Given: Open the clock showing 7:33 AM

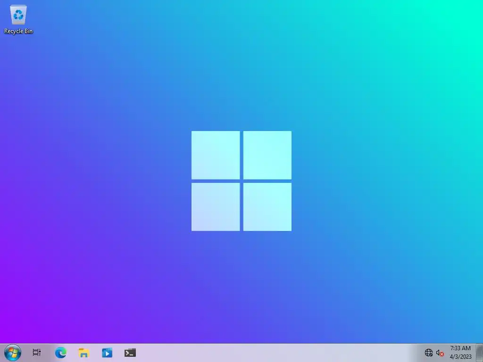Looking at the screenshot, I should 460,353.
